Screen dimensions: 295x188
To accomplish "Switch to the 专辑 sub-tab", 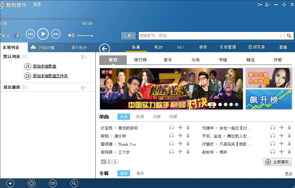I will click(223, 60).
